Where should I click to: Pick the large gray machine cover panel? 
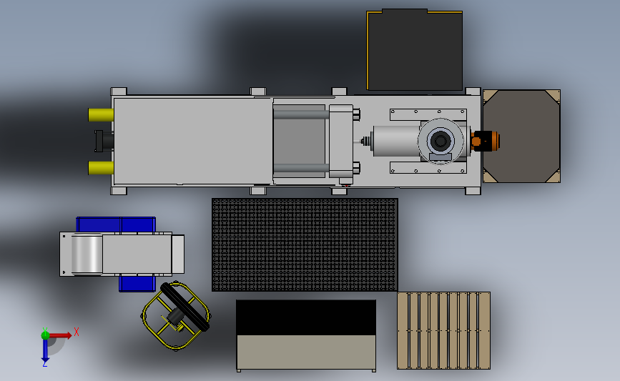click(193, 141)
